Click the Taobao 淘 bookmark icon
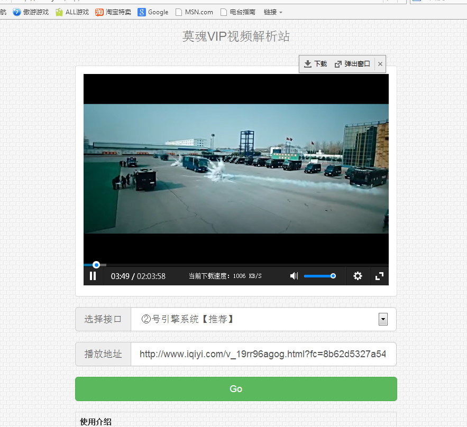Image resolution: width=467 pixels, height=427 pixels. click(x=99, y=12)
